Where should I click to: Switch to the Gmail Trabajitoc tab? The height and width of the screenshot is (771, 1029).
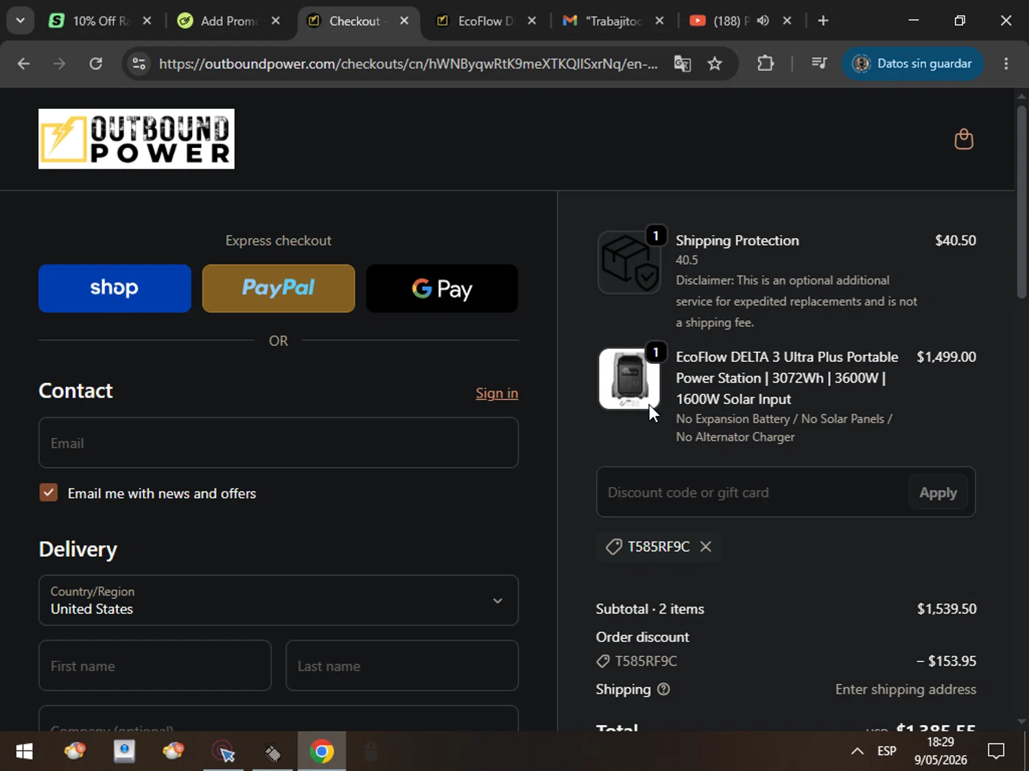point(613,21)
